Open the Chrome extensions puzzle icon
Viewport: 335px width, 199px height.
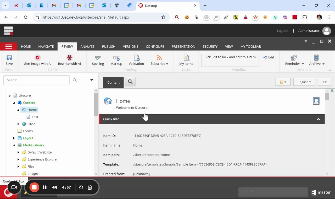pos(305,17)
